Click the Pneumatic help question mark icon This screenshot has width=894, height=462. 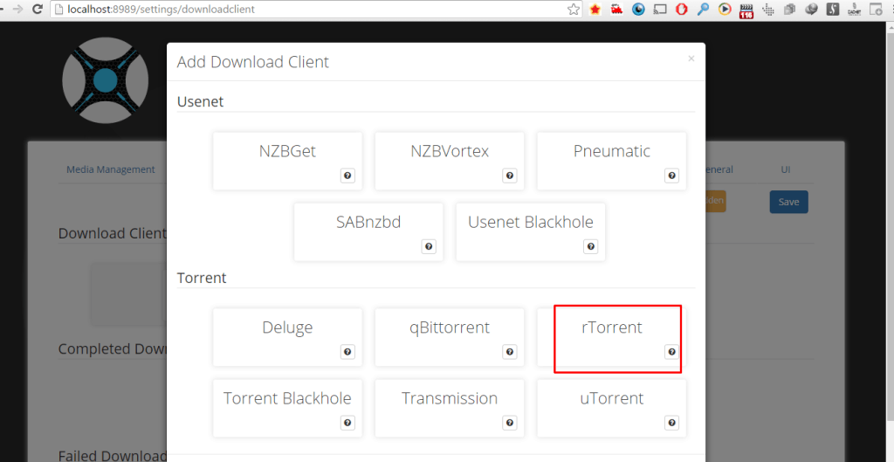coord(672,176)
